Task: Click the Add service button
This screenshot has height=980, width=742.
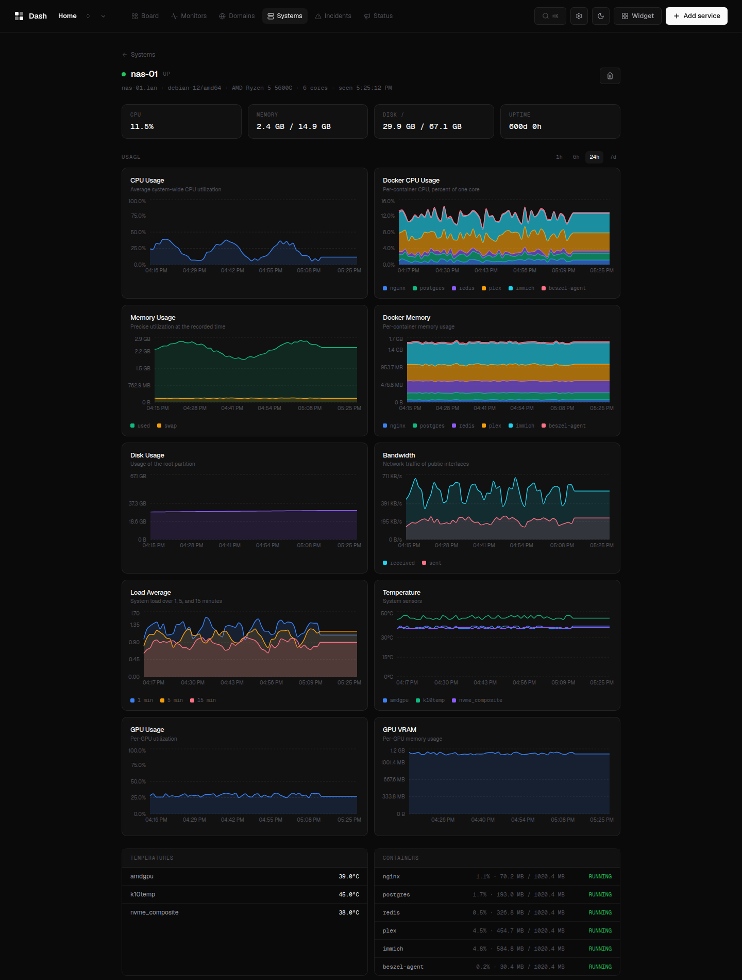Action: click(x=697, y=16)
